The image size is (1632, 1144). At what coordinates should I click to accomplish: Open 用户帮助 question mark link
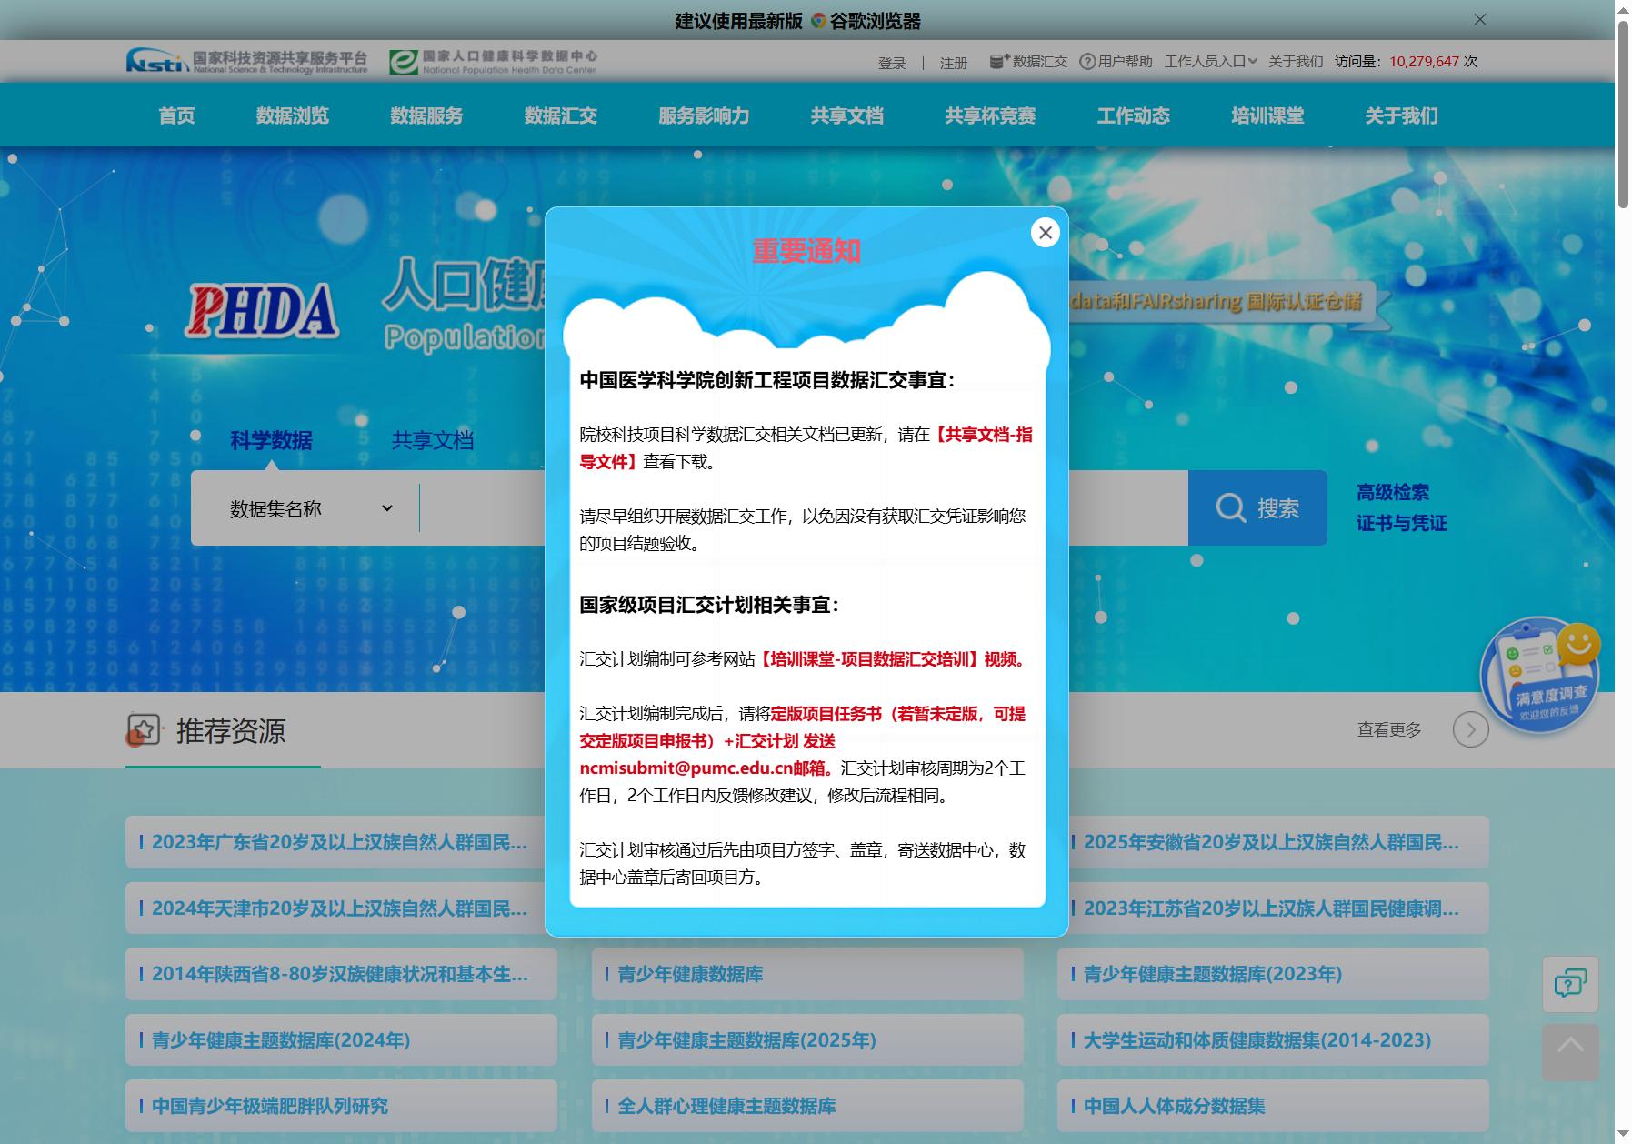coord(1116,61)
